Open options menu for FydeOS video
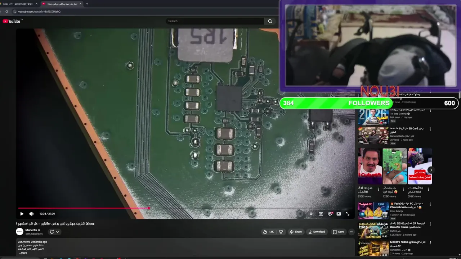 click(x=430, y=204)
